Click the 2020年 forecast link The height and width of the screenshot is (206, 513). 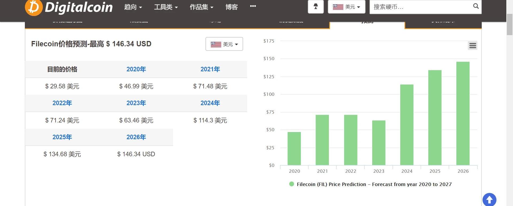coord(136,69)
